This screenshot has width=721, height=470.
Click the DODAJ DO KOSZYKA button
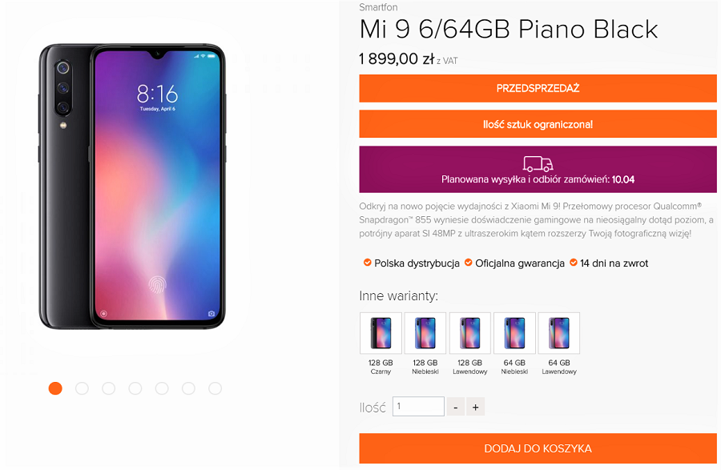click(x=538, y=448)
